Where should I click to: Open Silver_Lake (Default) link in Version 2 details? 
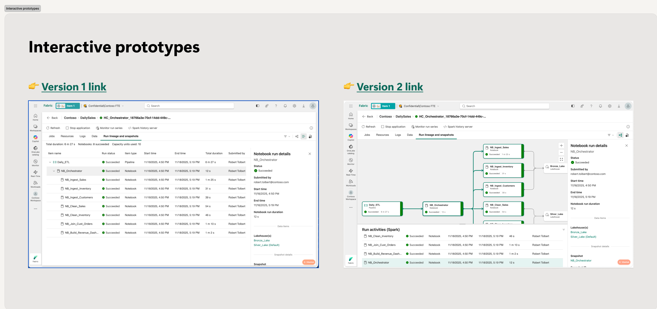point(583,237)
